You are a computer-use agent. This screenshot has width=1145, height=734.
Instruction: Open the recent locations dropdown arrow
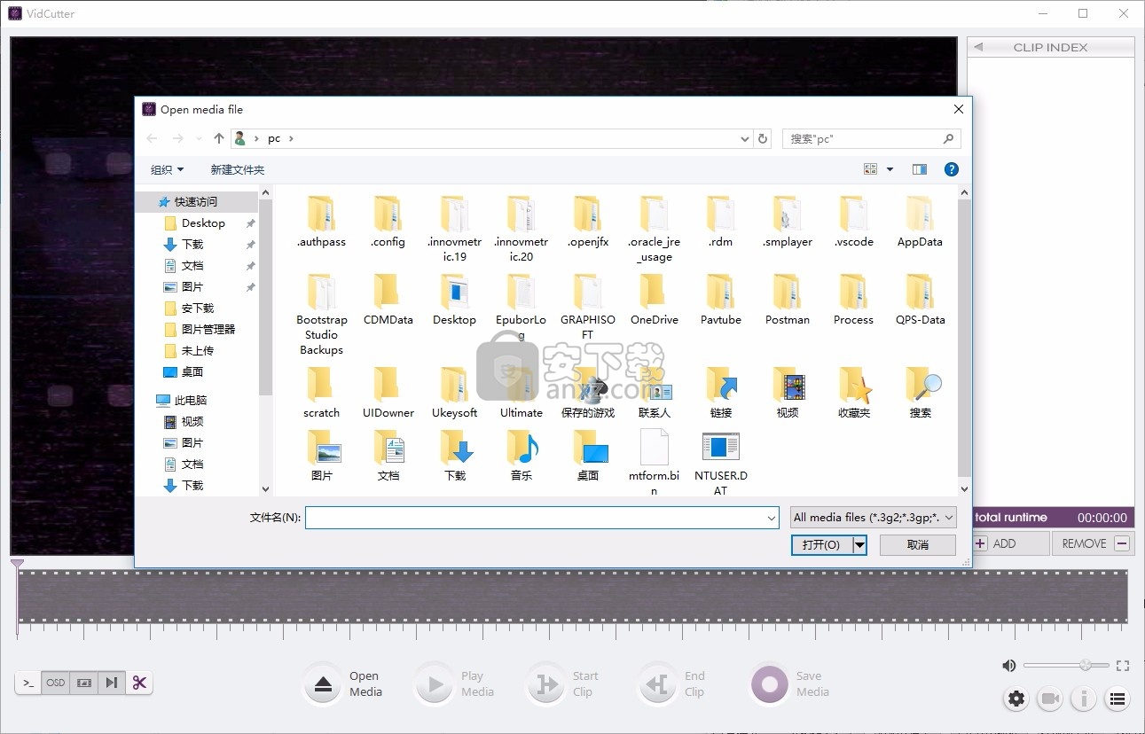(x=199, y=139)
